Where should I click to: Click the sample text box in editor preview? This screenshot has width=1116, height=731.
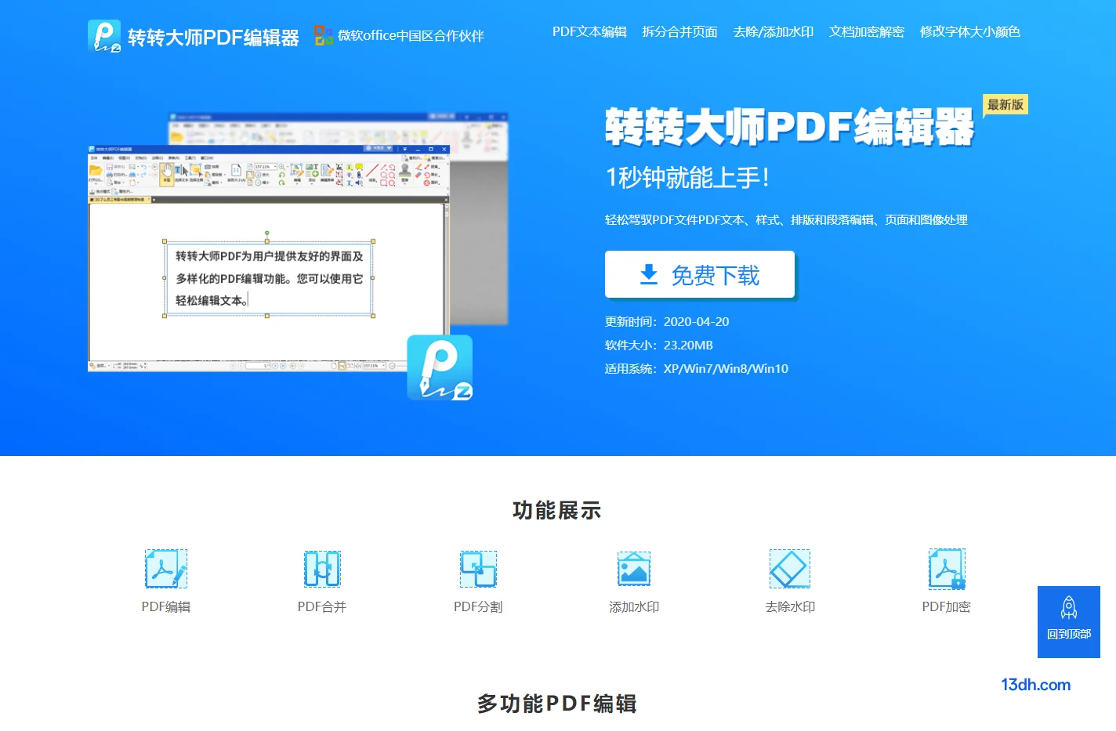point(269,278)
